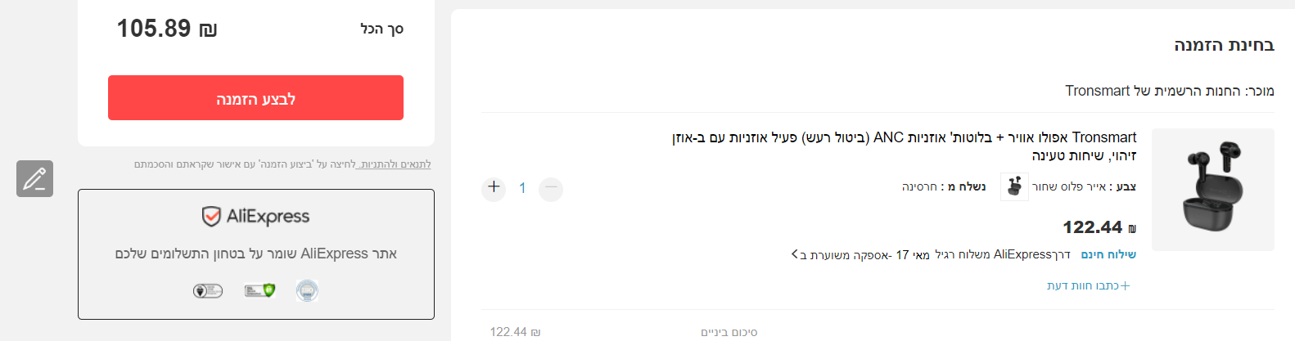Select the black color variant swatch

pos(1014,187)
